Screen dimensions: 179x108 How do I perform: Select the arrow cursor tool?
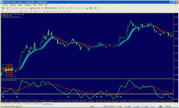point(3,11)
